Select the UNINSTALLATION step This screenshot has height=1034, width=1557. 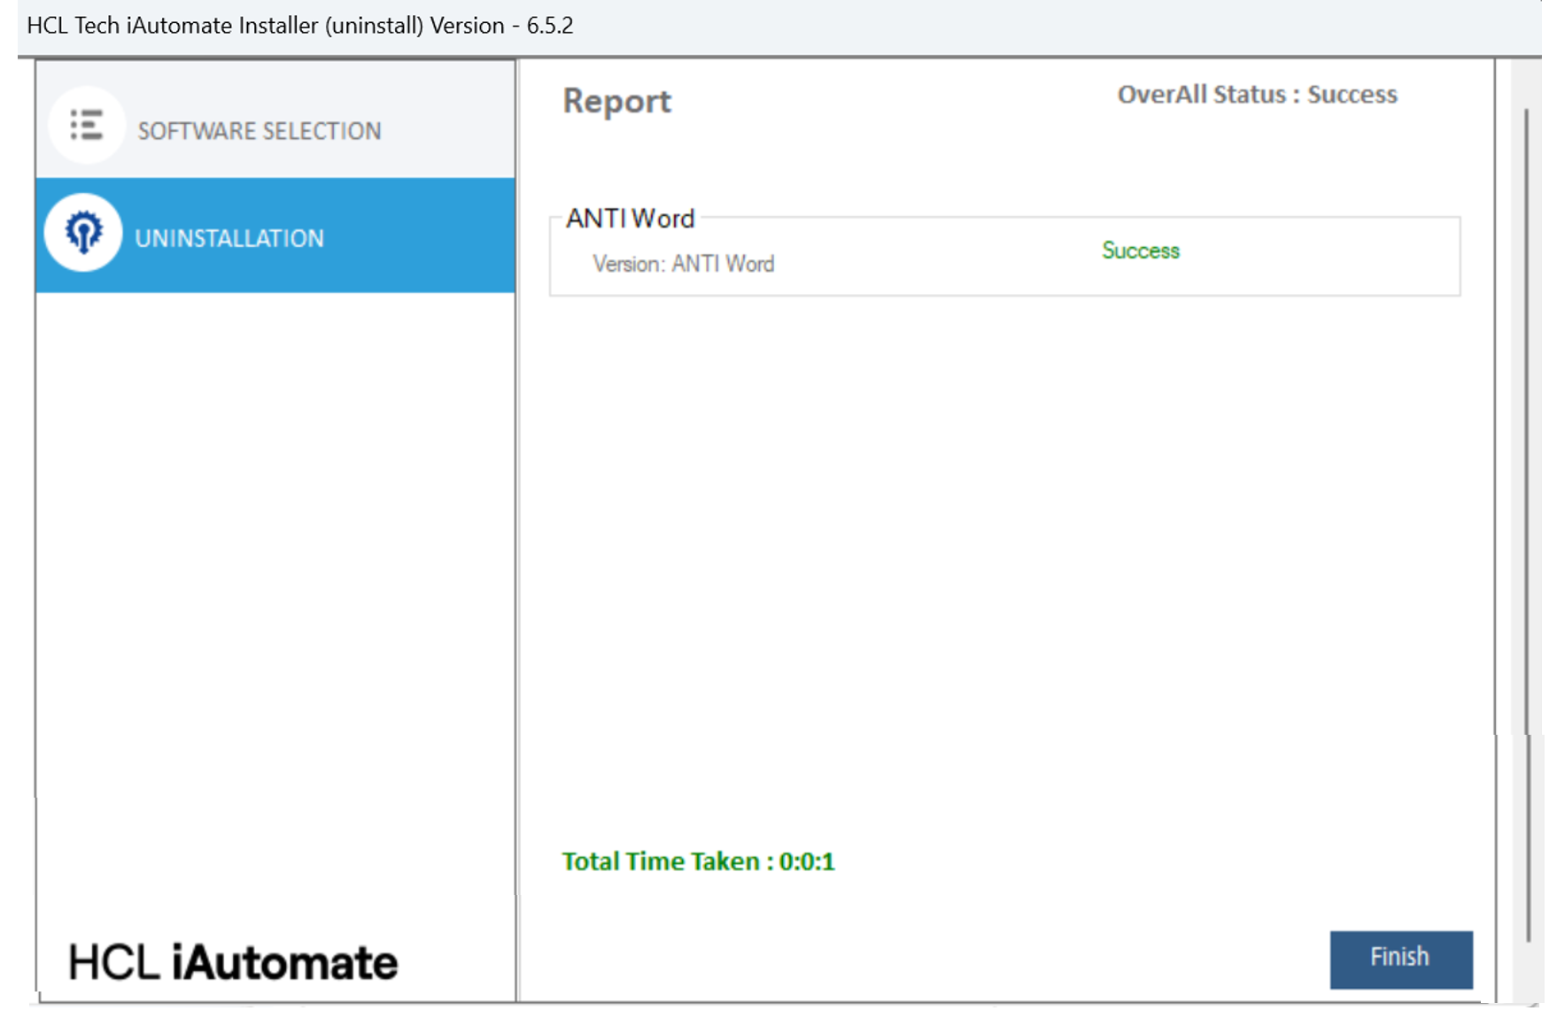click(275, 235)
